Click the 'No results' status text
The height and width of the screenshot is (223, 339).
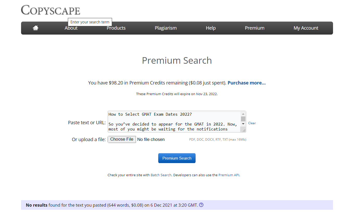[37, 205]
